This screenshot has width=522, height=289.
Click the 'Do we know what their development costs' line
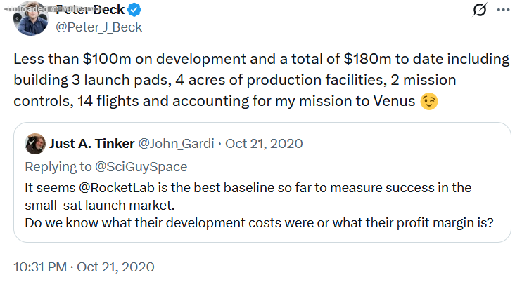click(259, 223)
